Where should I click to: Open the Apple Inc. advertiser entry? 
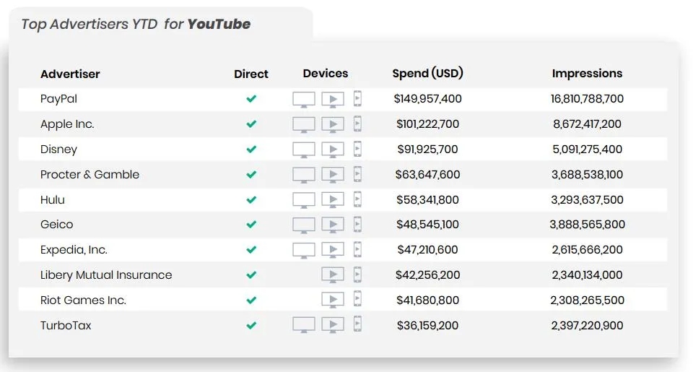click(x=67, y=124)
